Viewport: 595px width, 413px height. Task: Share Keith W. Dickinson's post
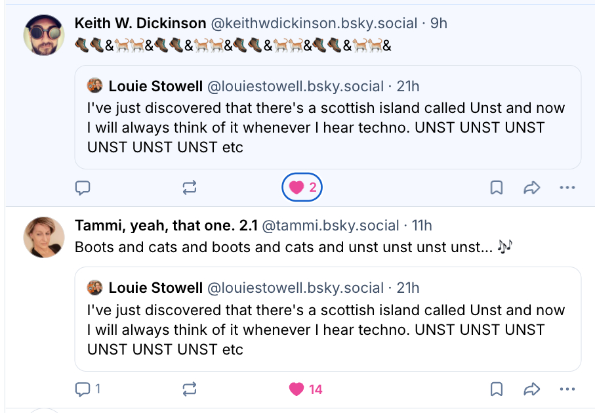click(531, 188)
